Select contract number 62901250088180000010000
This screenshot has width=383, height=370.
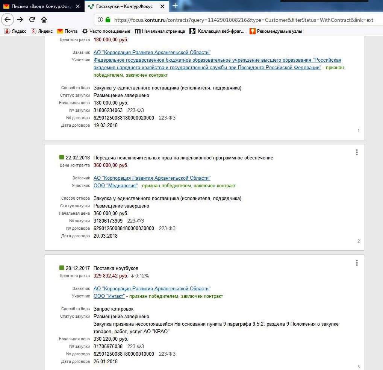(124, 354)
